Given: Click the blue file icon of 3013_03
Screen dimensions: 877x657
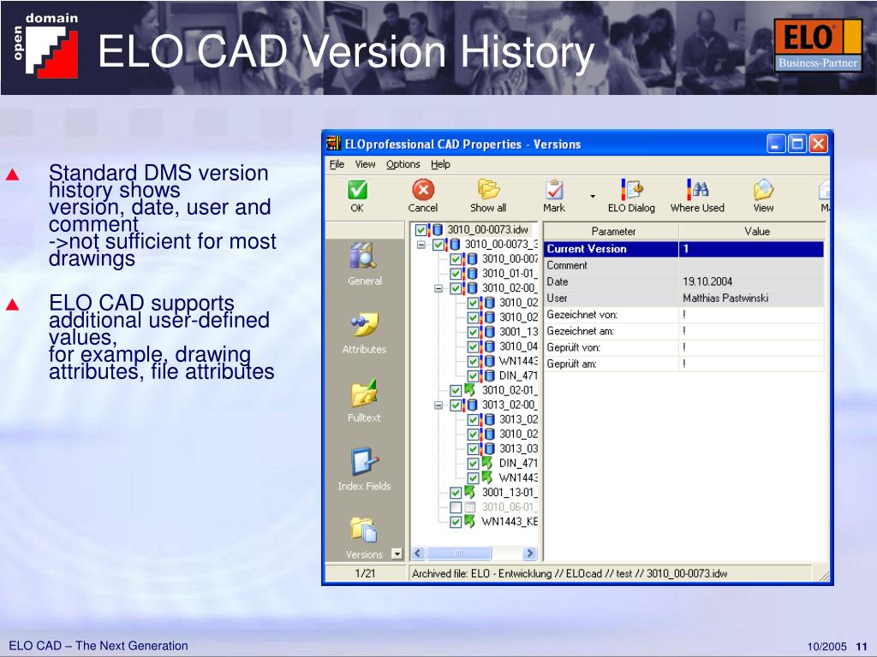Looking at the screenshot, I should (x=490, y=448).
